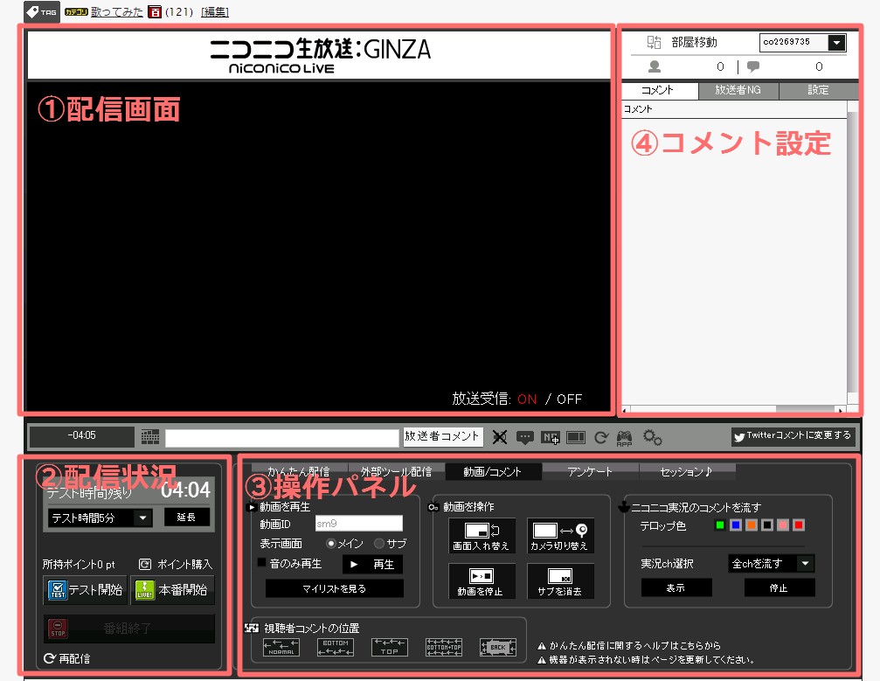Select the サブ display screen radio button

(x=379, y=544)
